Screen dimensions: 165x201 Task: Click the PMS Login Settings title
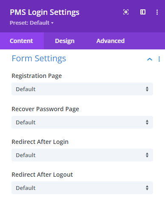(x=45, y=12)
